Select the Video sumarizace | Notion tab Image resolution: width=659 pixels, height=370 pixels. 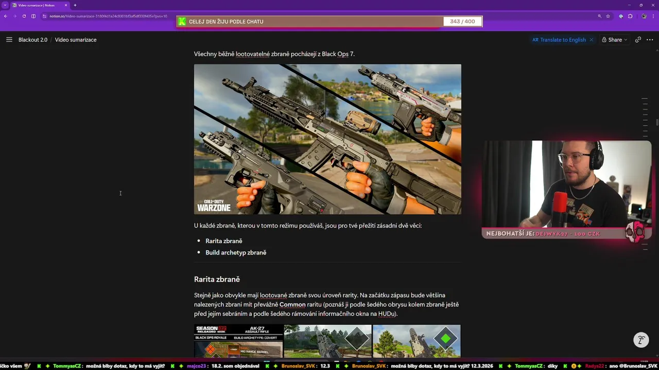coord(40,5)
